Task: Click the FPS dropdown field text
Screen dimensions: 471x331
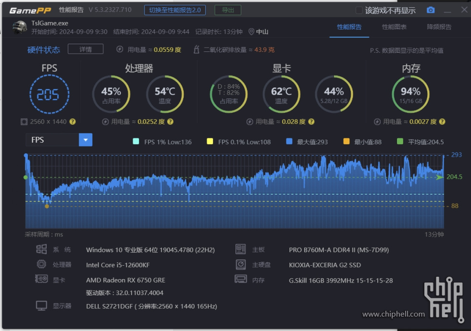Action: pyautogui.click(x=37, y=140)
